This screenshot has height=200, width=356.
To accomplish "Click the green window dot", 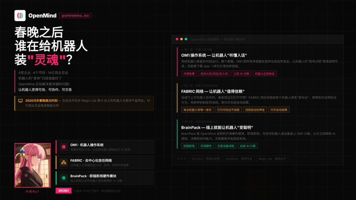I will click(186, 39).
